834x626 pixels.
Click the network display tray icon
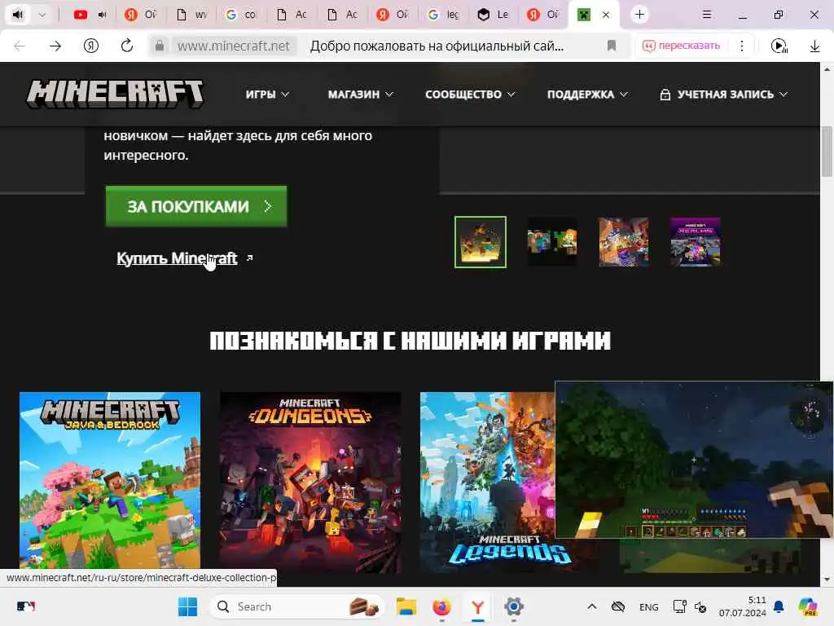pos(679,606)
